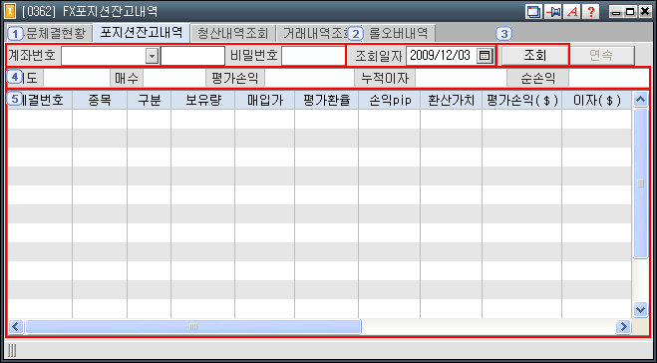Image resolution: width=657 pixels, height=363 pixels.
Task: Click the 평가손익($) column header
Action: (x=522, y=100)
